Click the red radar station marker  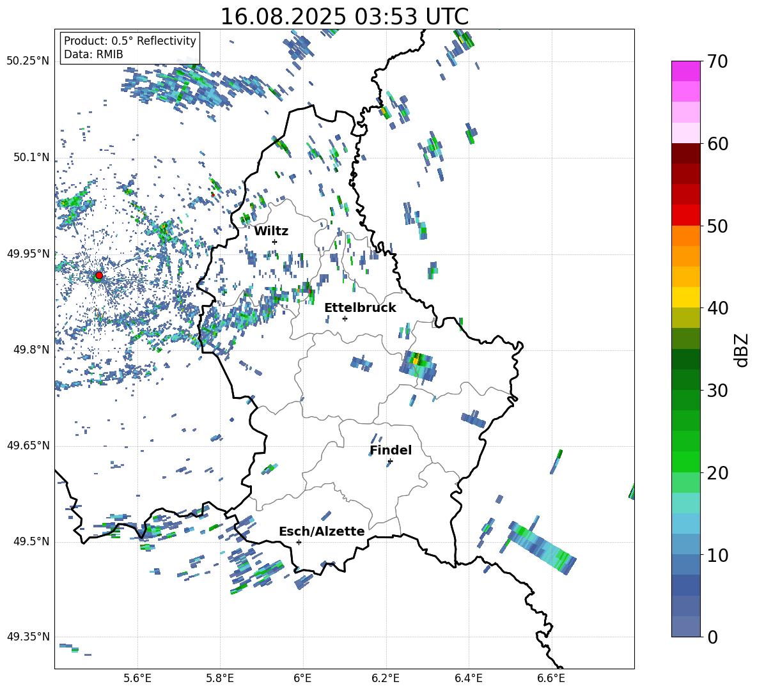coord(99,275)
